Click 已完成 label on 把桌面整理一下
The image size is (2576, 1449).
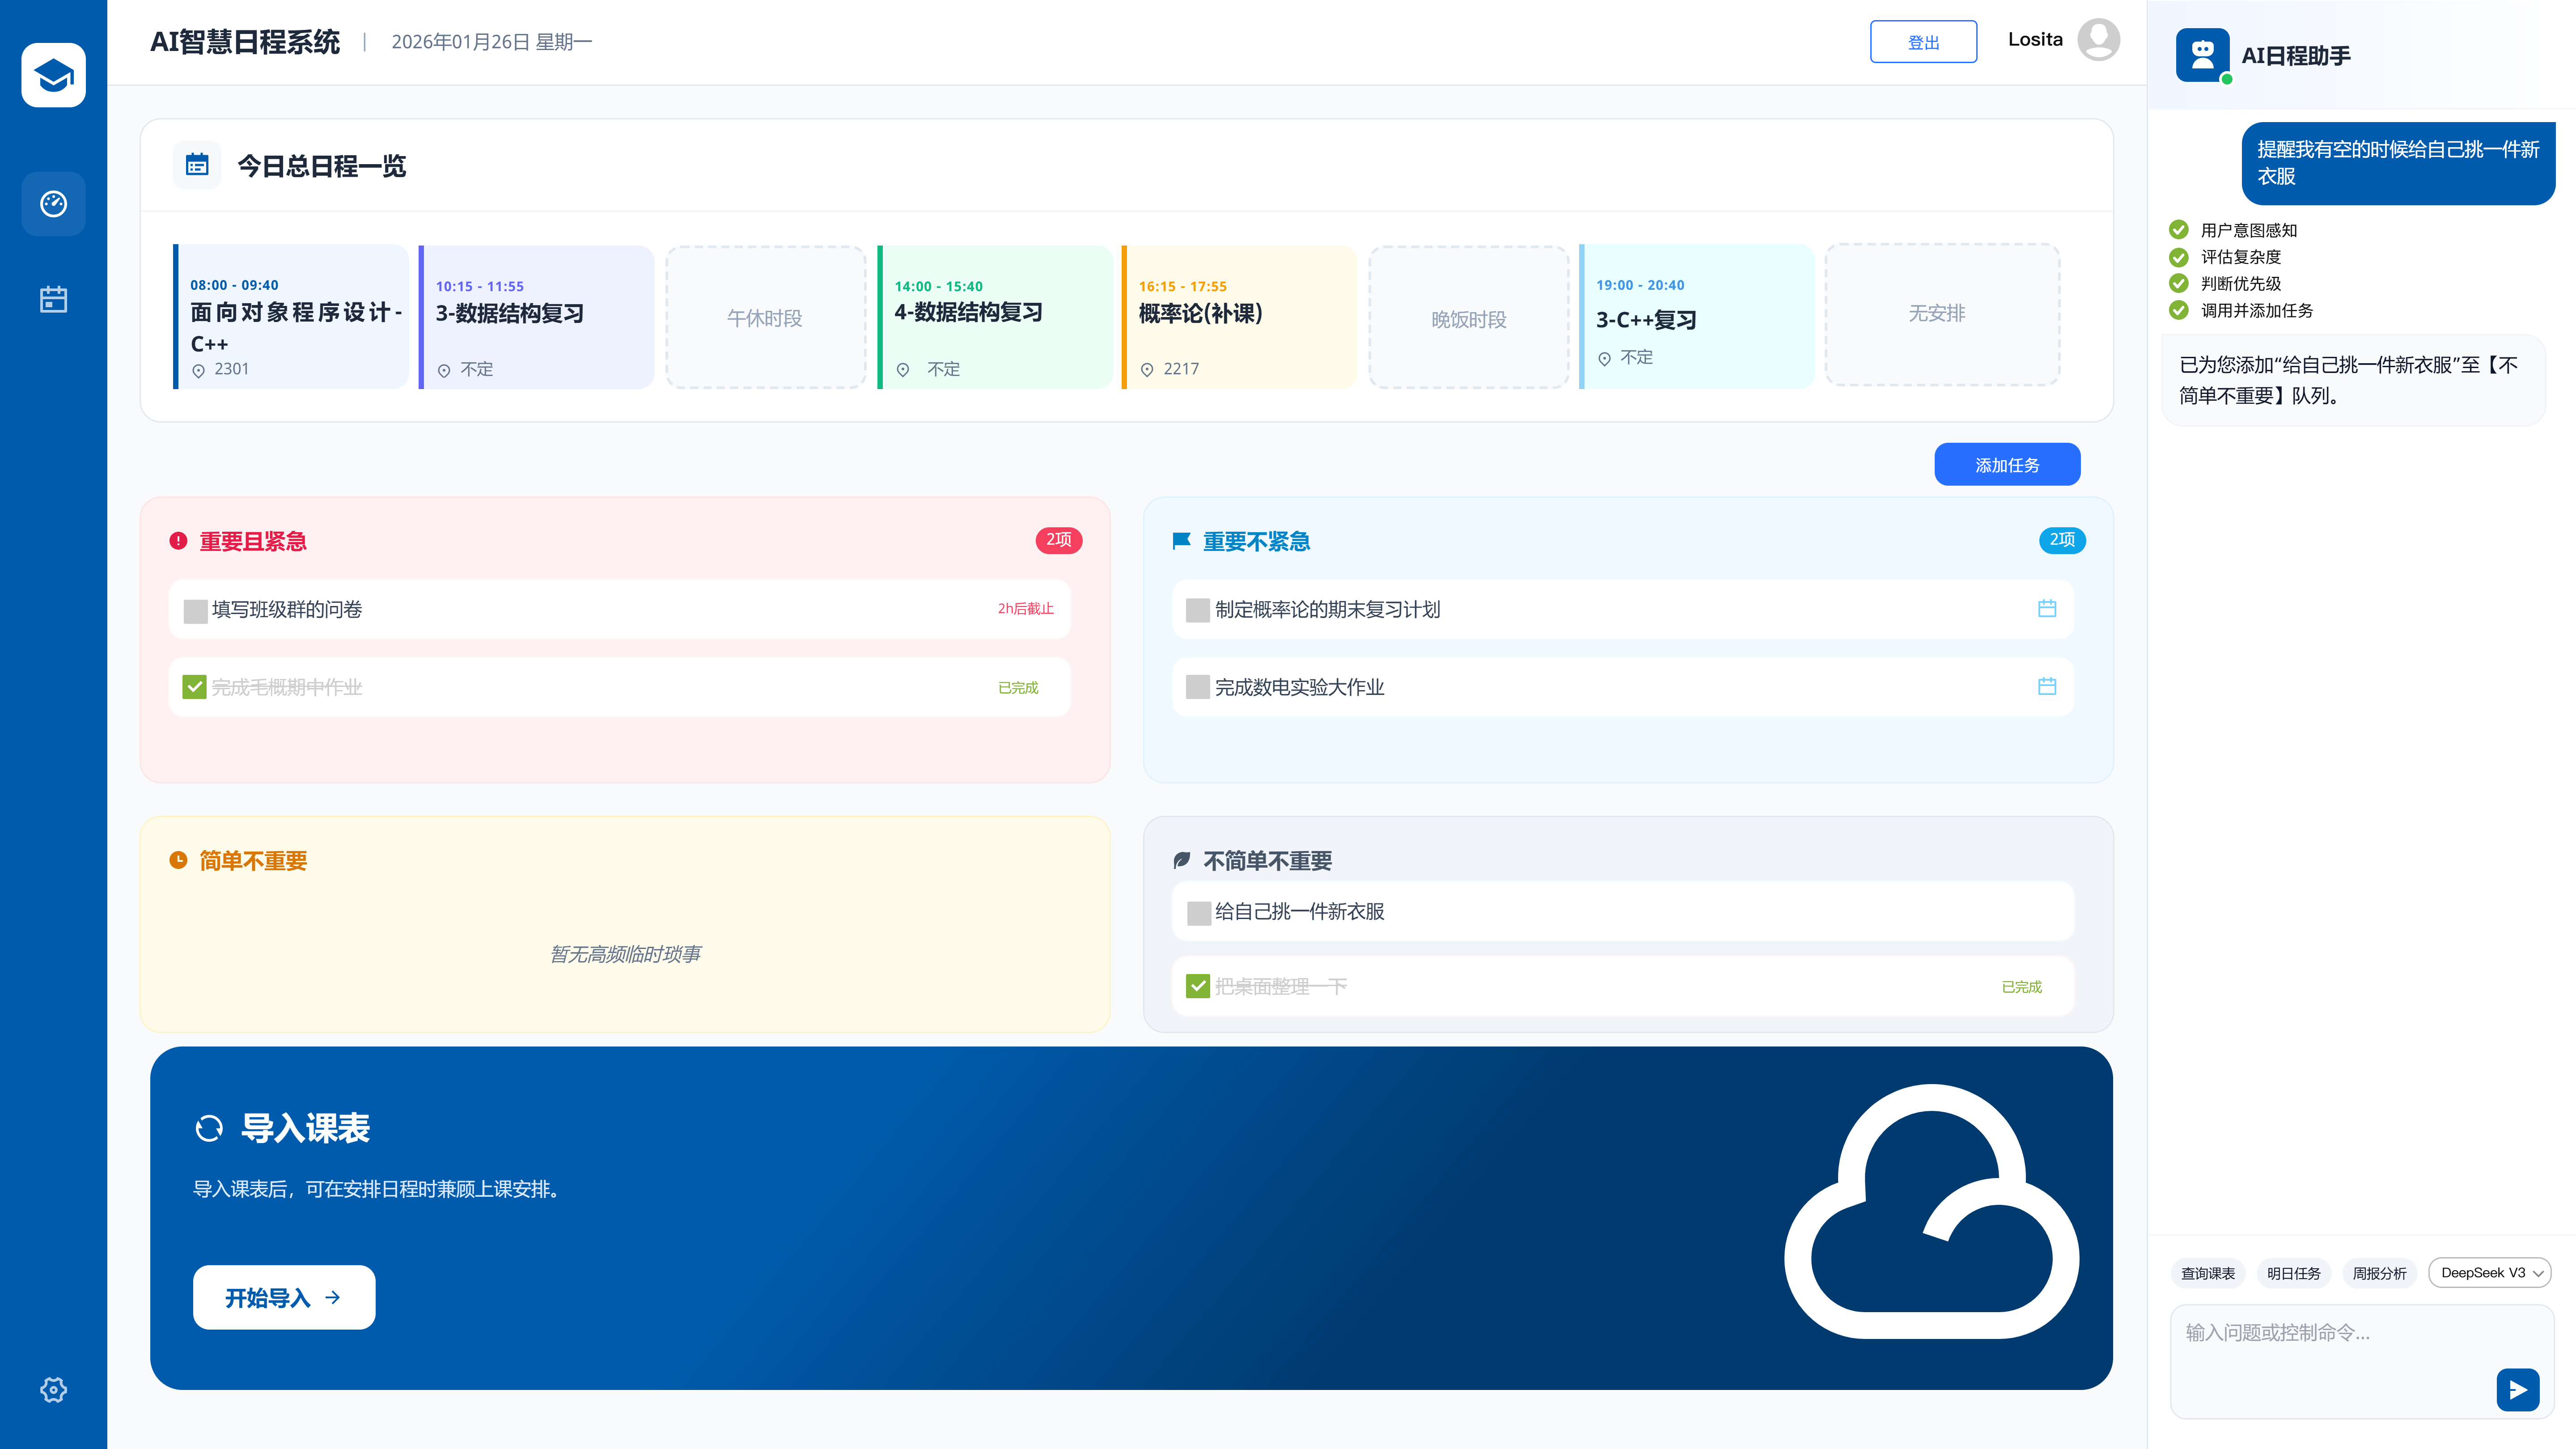point(2022,986)
